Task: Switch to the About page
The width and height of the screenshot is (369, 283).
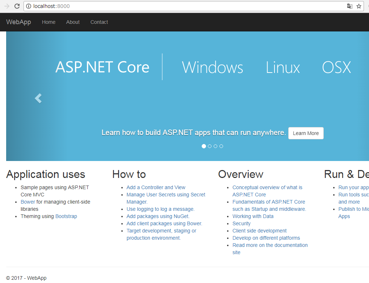Action: (72, 22)
